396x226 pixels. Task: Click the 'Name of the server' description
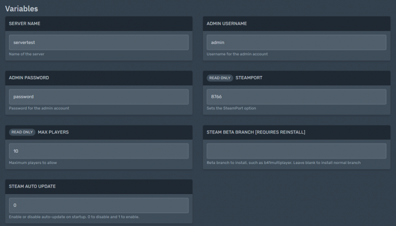(28, 54)
